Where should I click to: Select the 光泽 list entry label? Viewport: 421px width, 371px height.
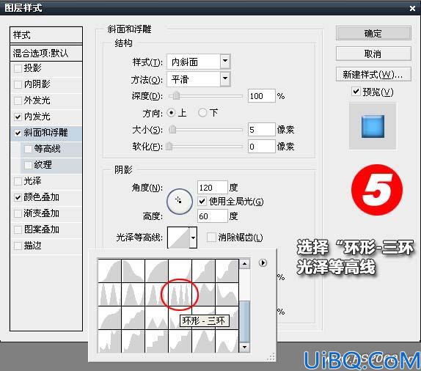coord(32,181)
